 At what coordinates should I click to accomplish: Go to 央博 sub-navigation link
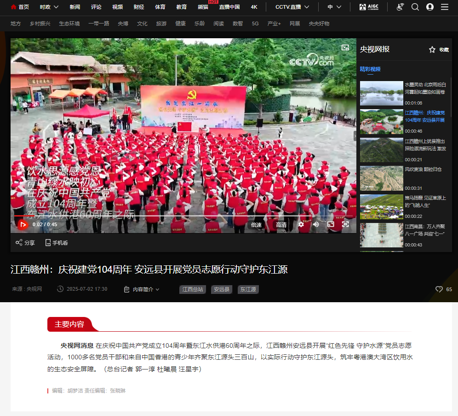[123, 23]
